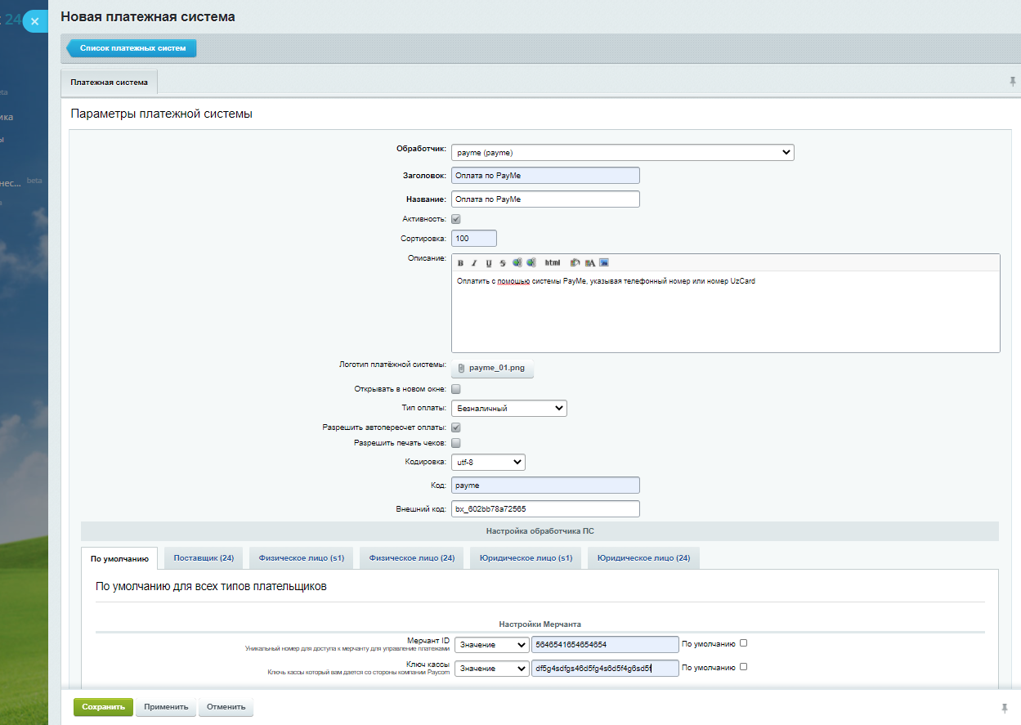Click the pin icon at top right
1021x725 pixels.
1013,82
